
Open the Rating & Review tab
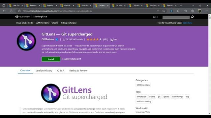pyautogui.click(x=78, y=71)
